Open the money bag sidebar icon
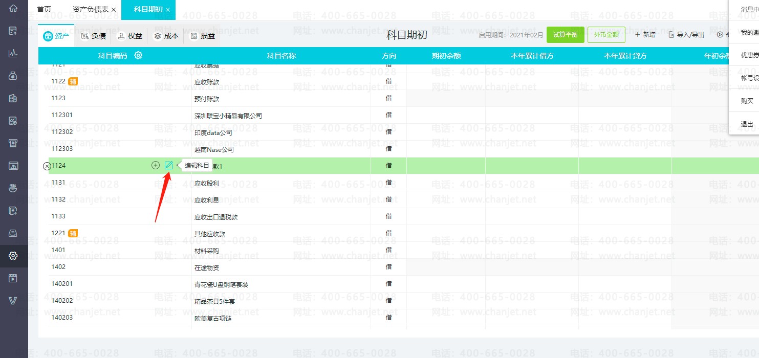 13,76
